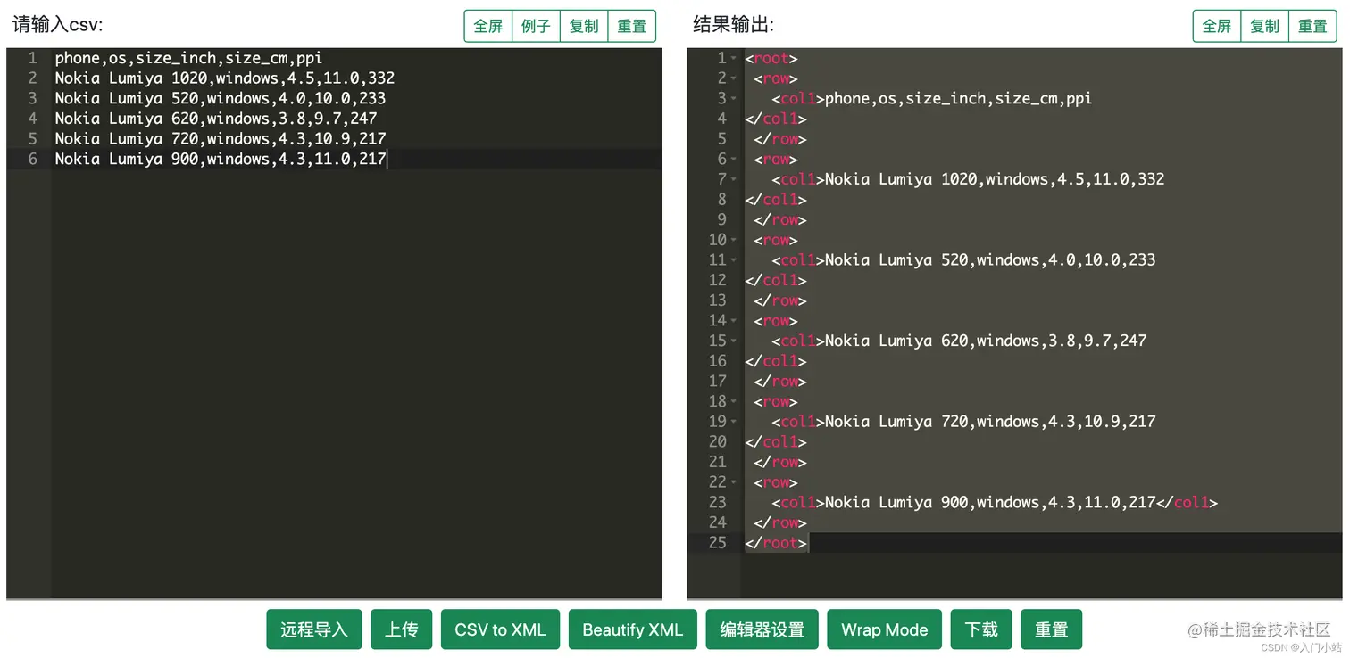Reset the CSV input with 重置
The height and width of the screenshot is (658, 1350).
632,26
